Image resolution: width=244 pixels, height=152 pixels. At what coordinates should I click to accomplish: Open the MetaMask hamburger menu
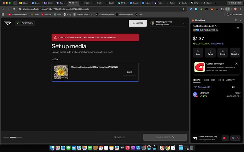click(x=238, y=28)
